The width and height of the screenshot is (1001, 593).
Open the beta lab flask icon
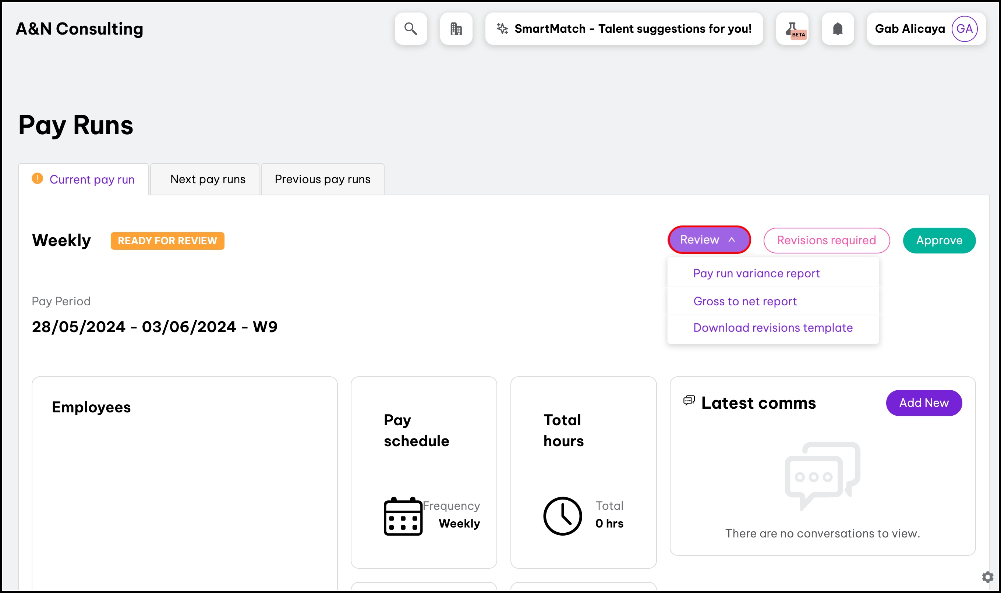click(x=792, y=29)
